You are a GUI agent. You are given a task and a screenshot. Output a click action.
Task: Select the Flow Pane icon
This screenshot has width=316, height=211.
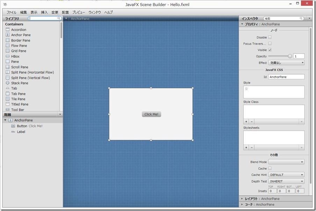[8, 45]
